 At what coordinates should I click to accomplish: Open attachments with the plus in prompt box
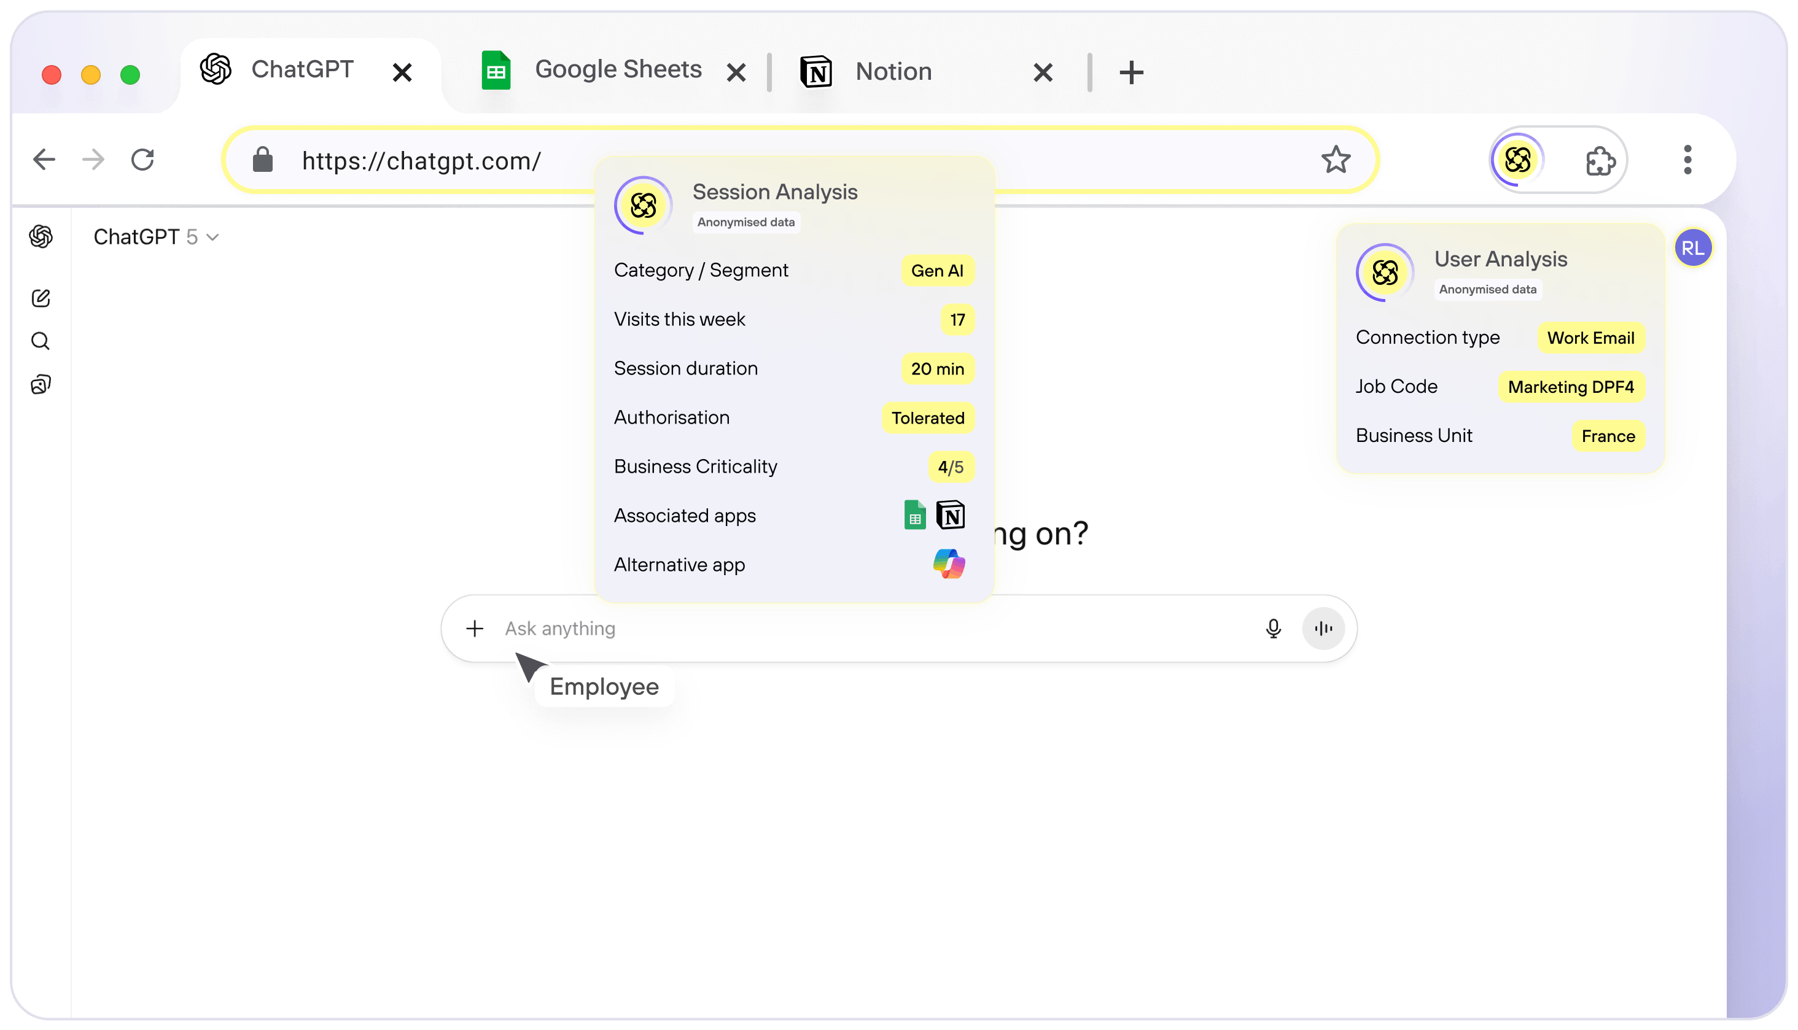(x=475, y=628)
